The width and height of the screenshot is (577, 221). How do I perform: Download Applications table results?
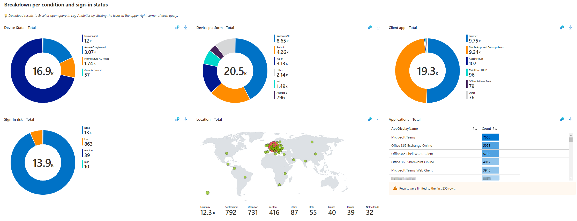click(570, 119)
